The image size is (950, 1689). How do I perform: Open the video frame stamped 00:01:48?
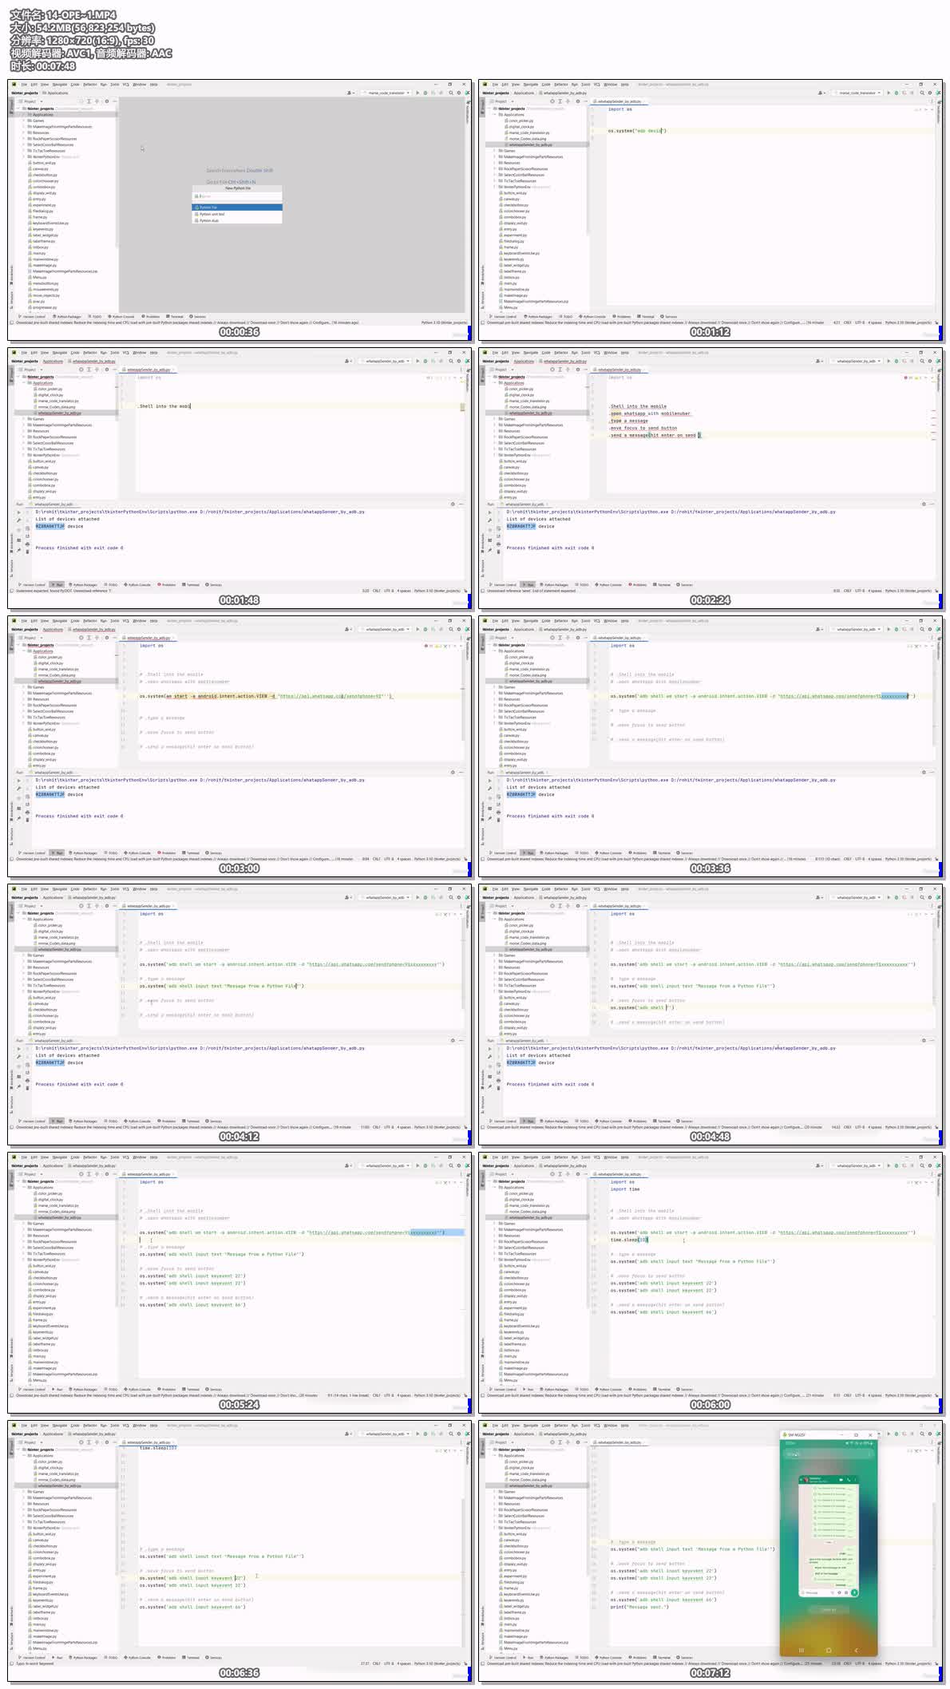(239, 479)
